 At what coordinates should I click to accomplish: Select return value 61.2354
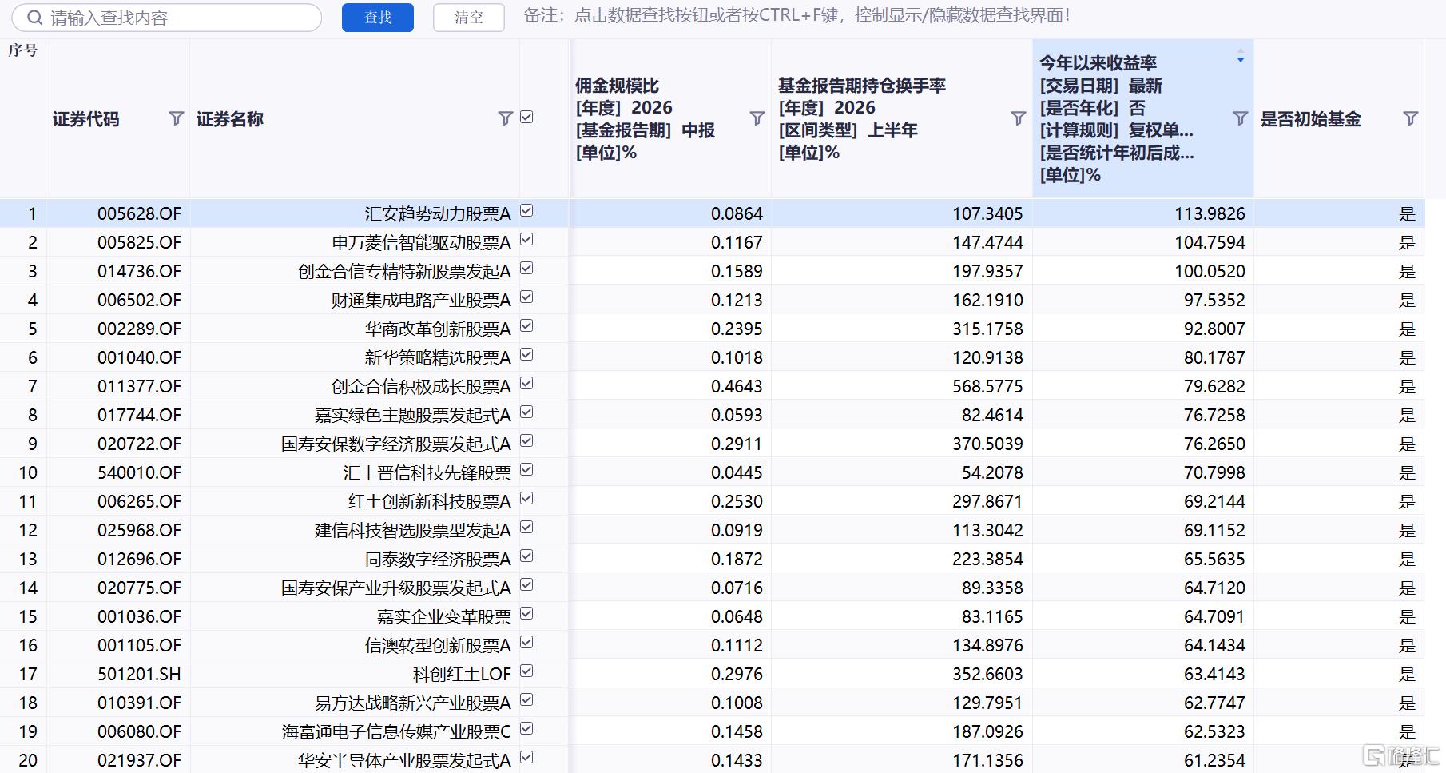[1214, 761]
